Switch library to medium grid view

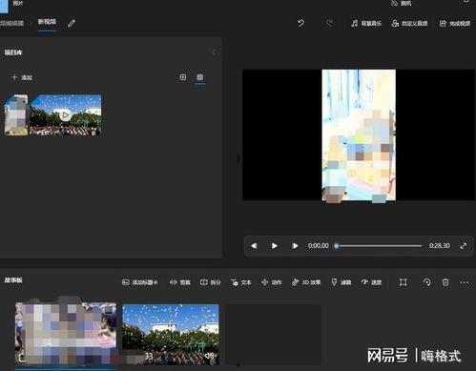click(x=199, y=77)
